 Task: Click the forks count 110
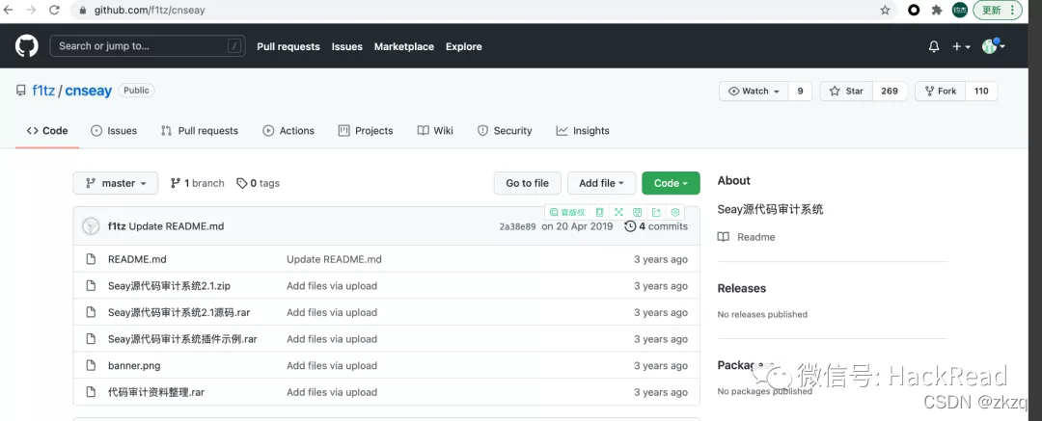click(981, 91)
